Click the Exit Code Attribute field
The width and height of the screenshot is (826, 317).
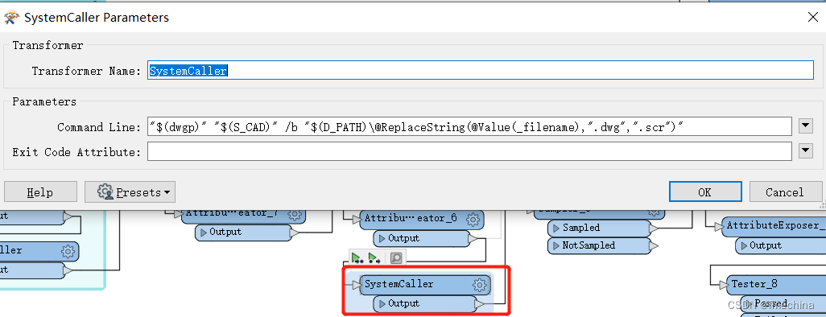point(470,151)
